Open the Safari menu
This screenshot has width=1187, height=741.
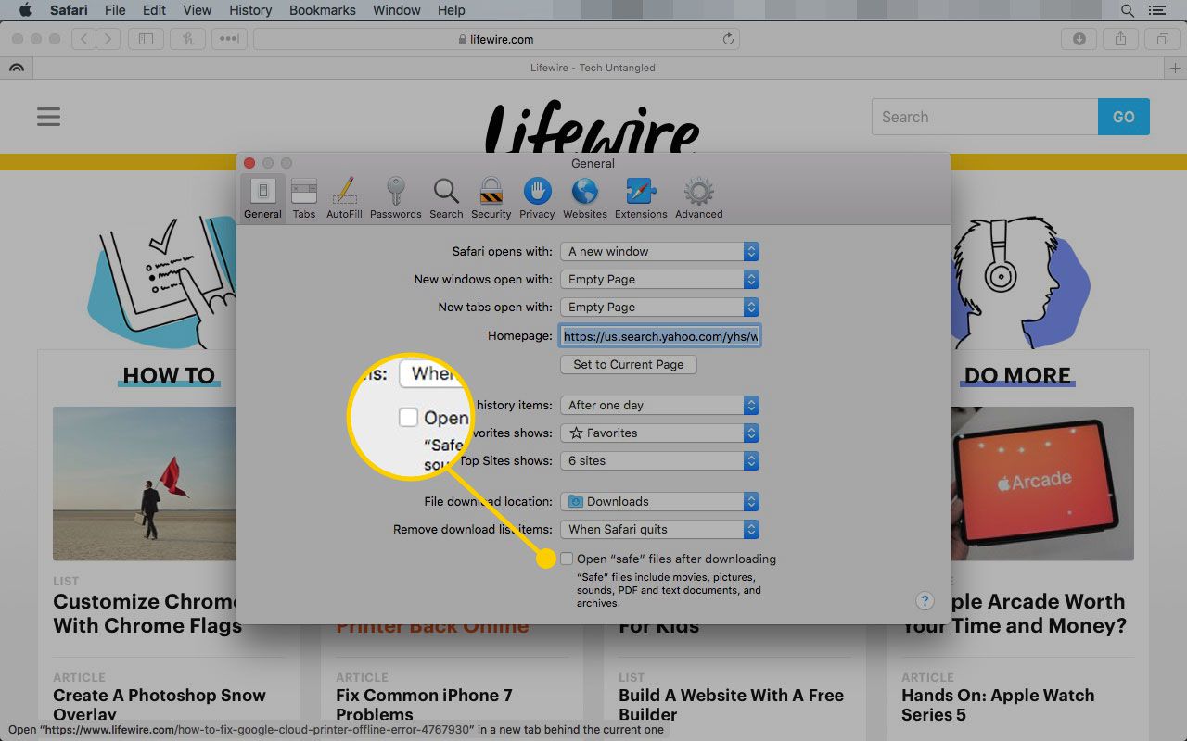coord(70,10)
